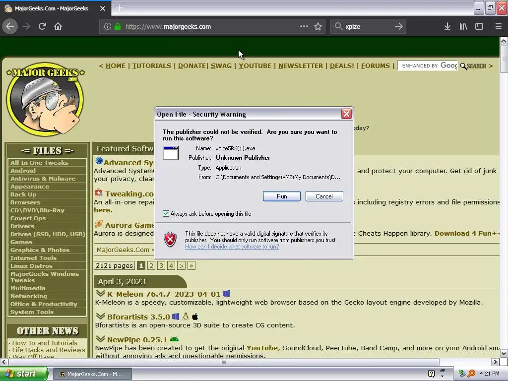Uncheck Always ask before opening this file

(166, 213)
